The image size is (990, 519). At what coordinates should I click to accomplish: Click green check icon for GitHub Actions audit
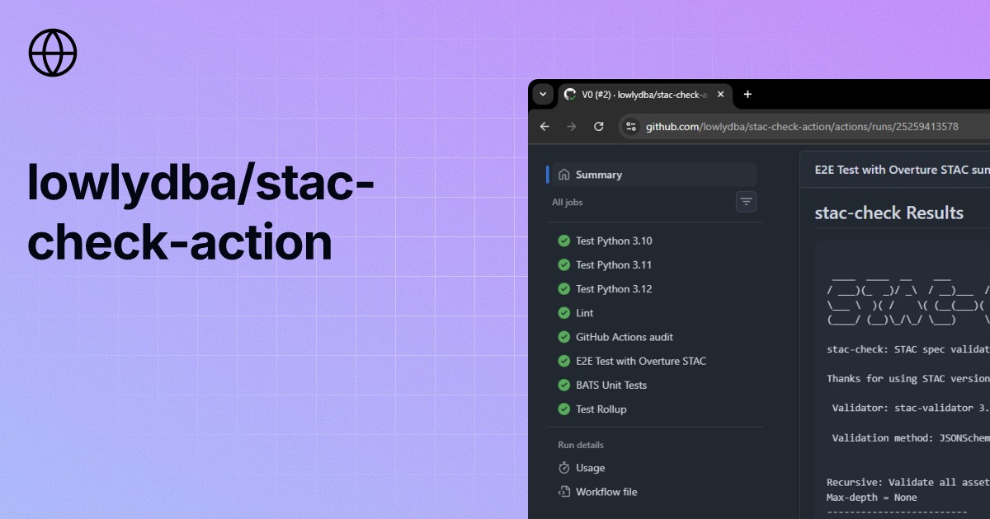(x=564, y=337)
